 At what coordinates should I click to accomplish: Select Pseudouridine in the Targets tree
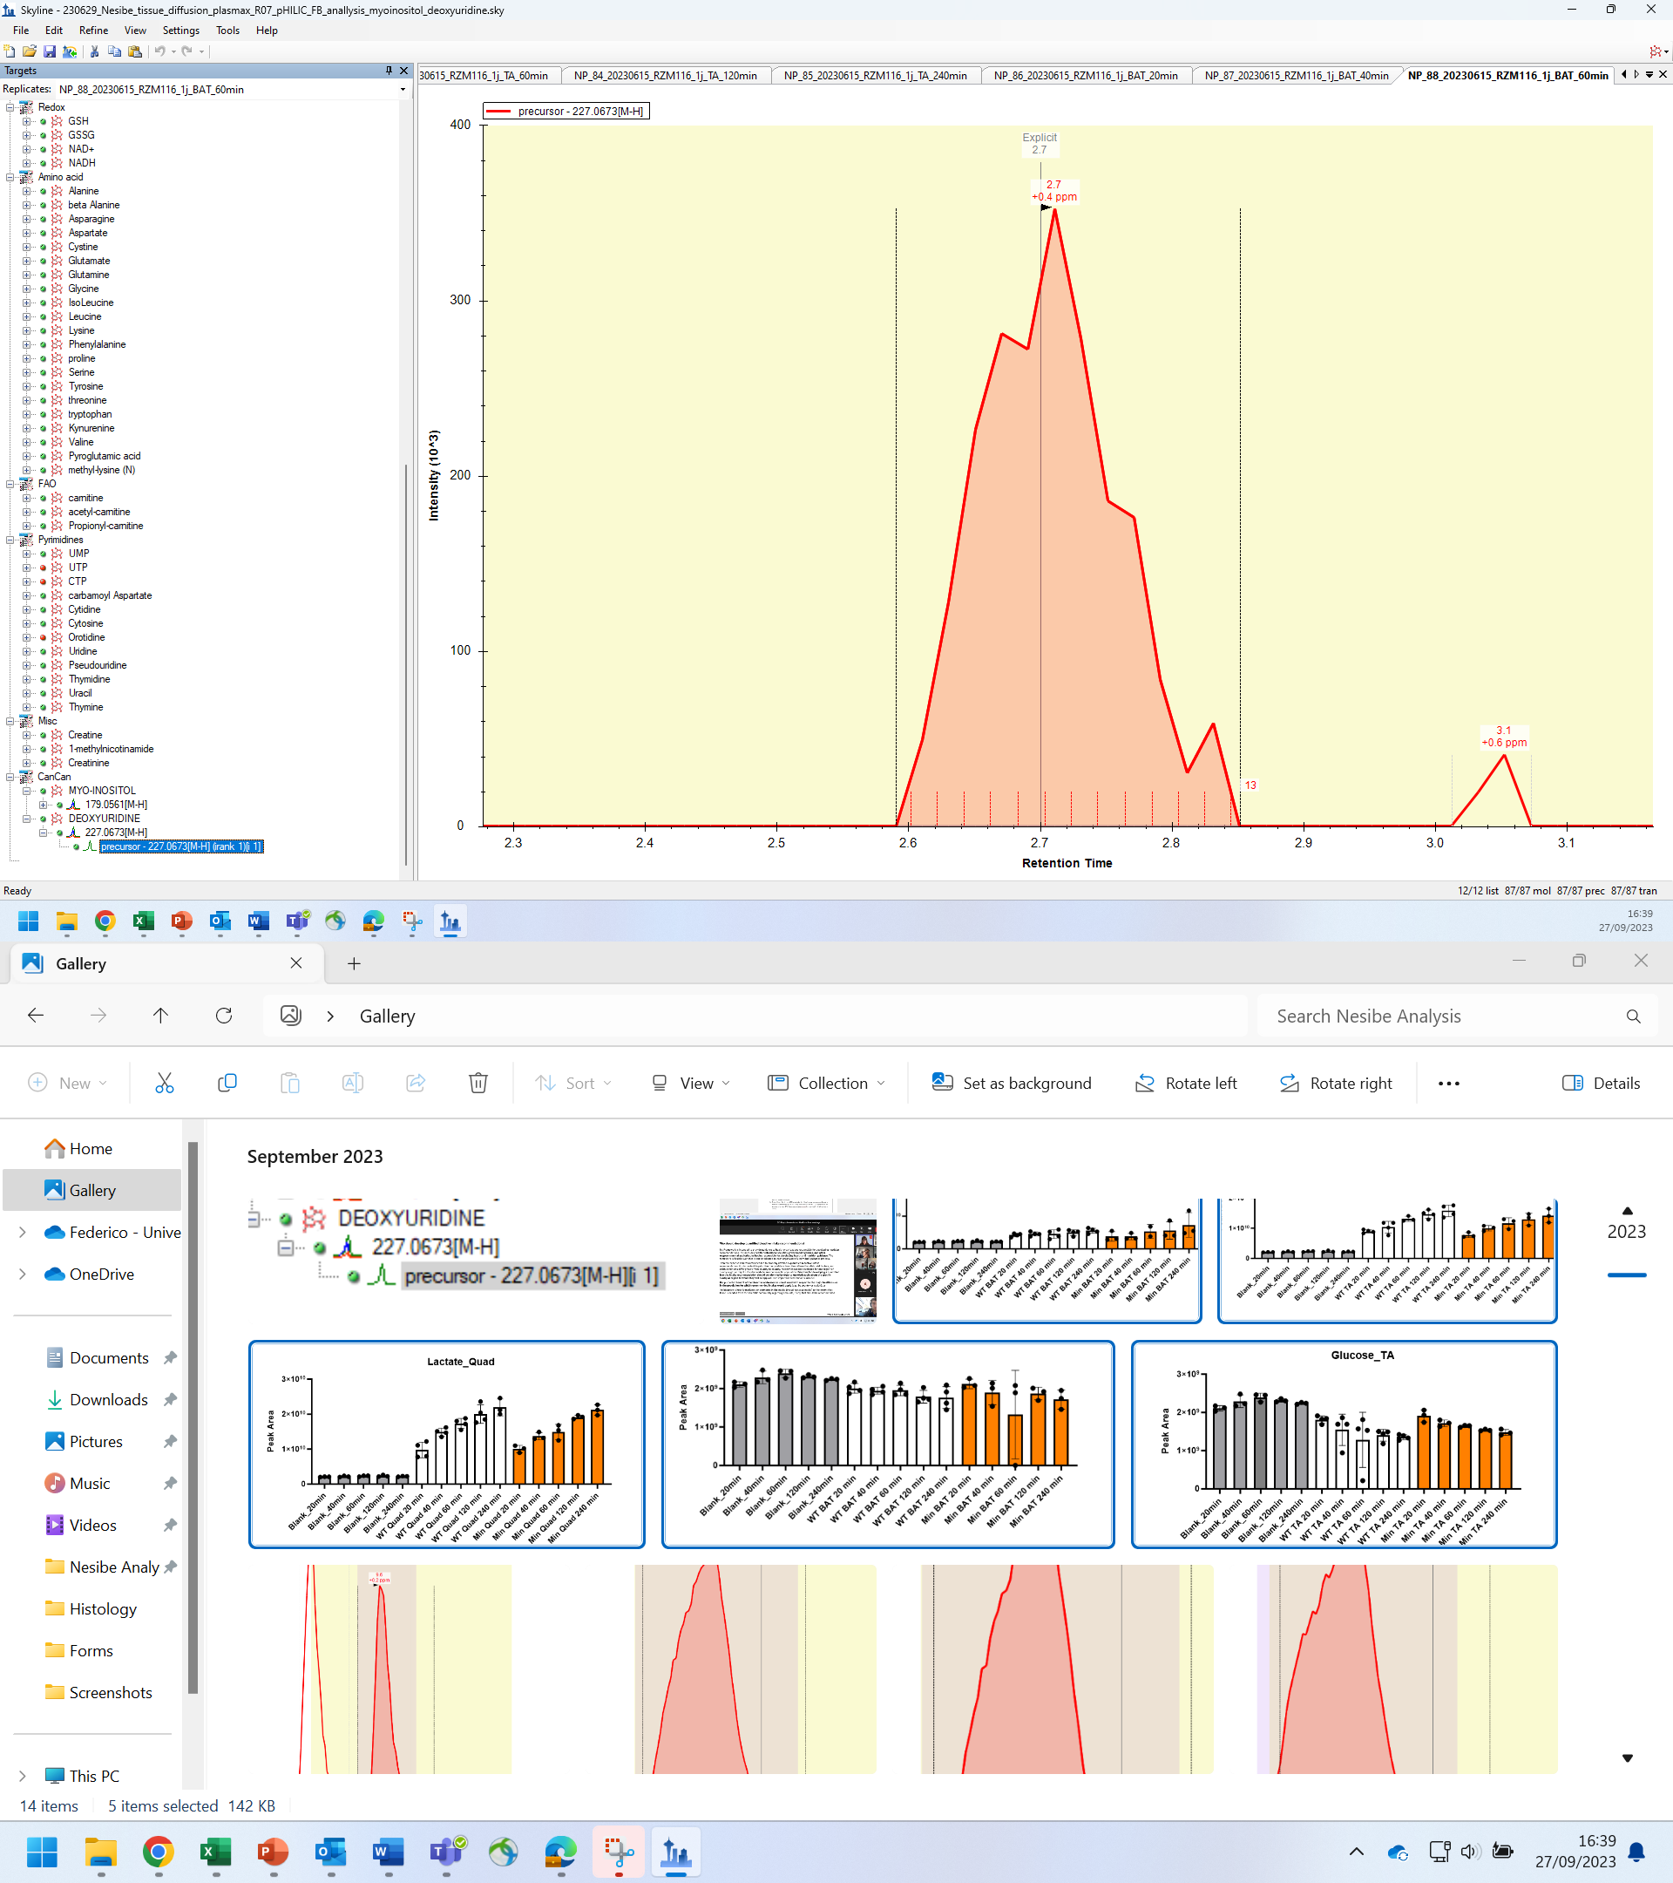(x=98, y=665)
